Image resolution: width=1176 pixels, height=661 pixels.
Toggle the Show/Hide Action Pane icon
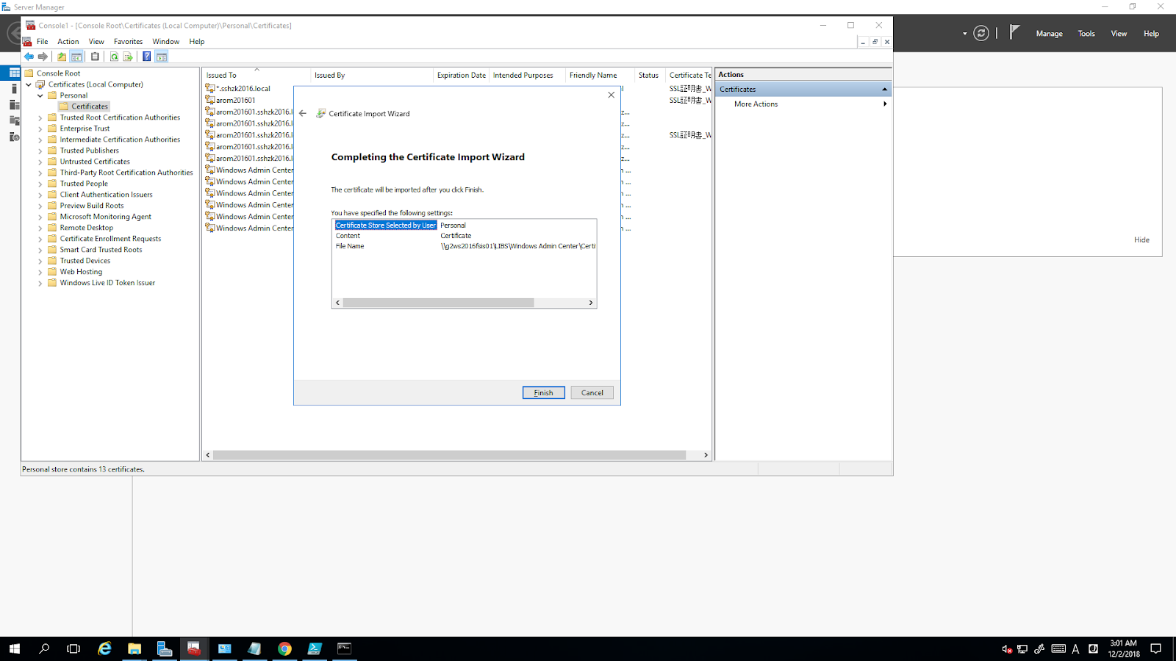pyautogui.click(x=162, y=56)
